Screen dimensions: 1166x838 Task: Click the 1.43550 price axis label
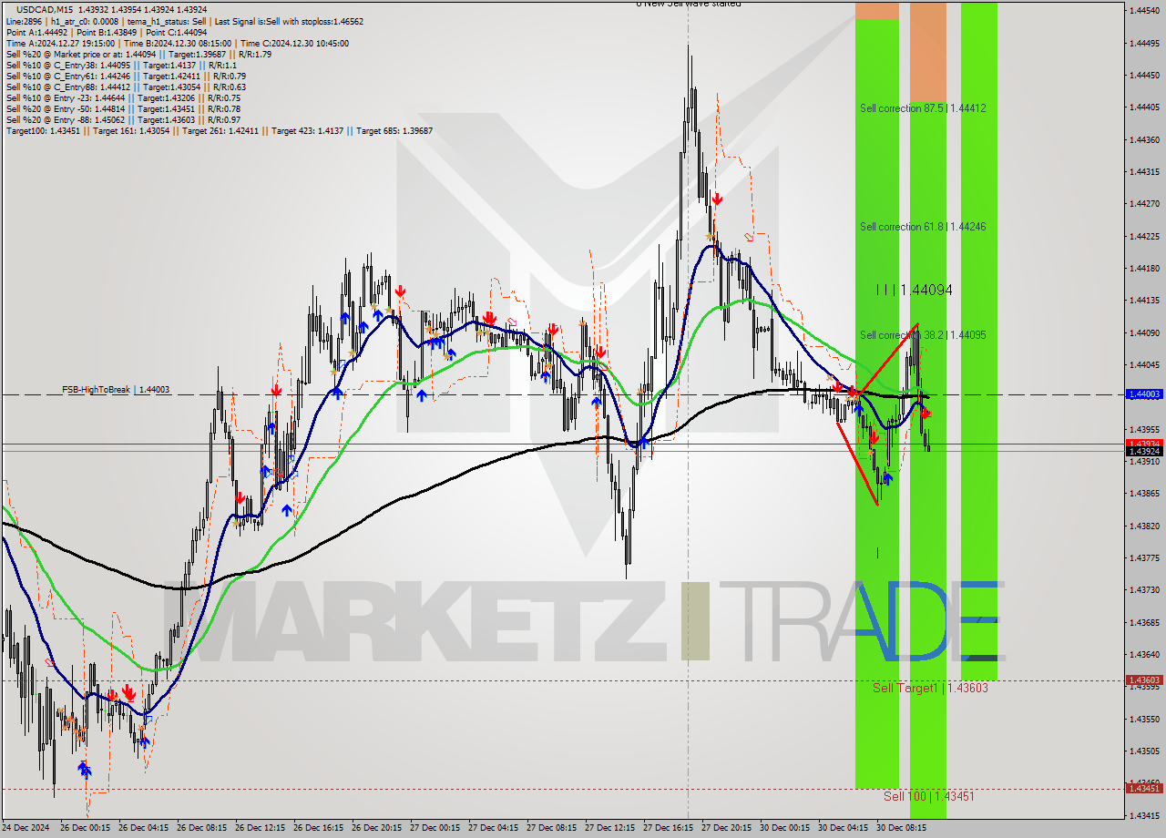click(1144, 719)
